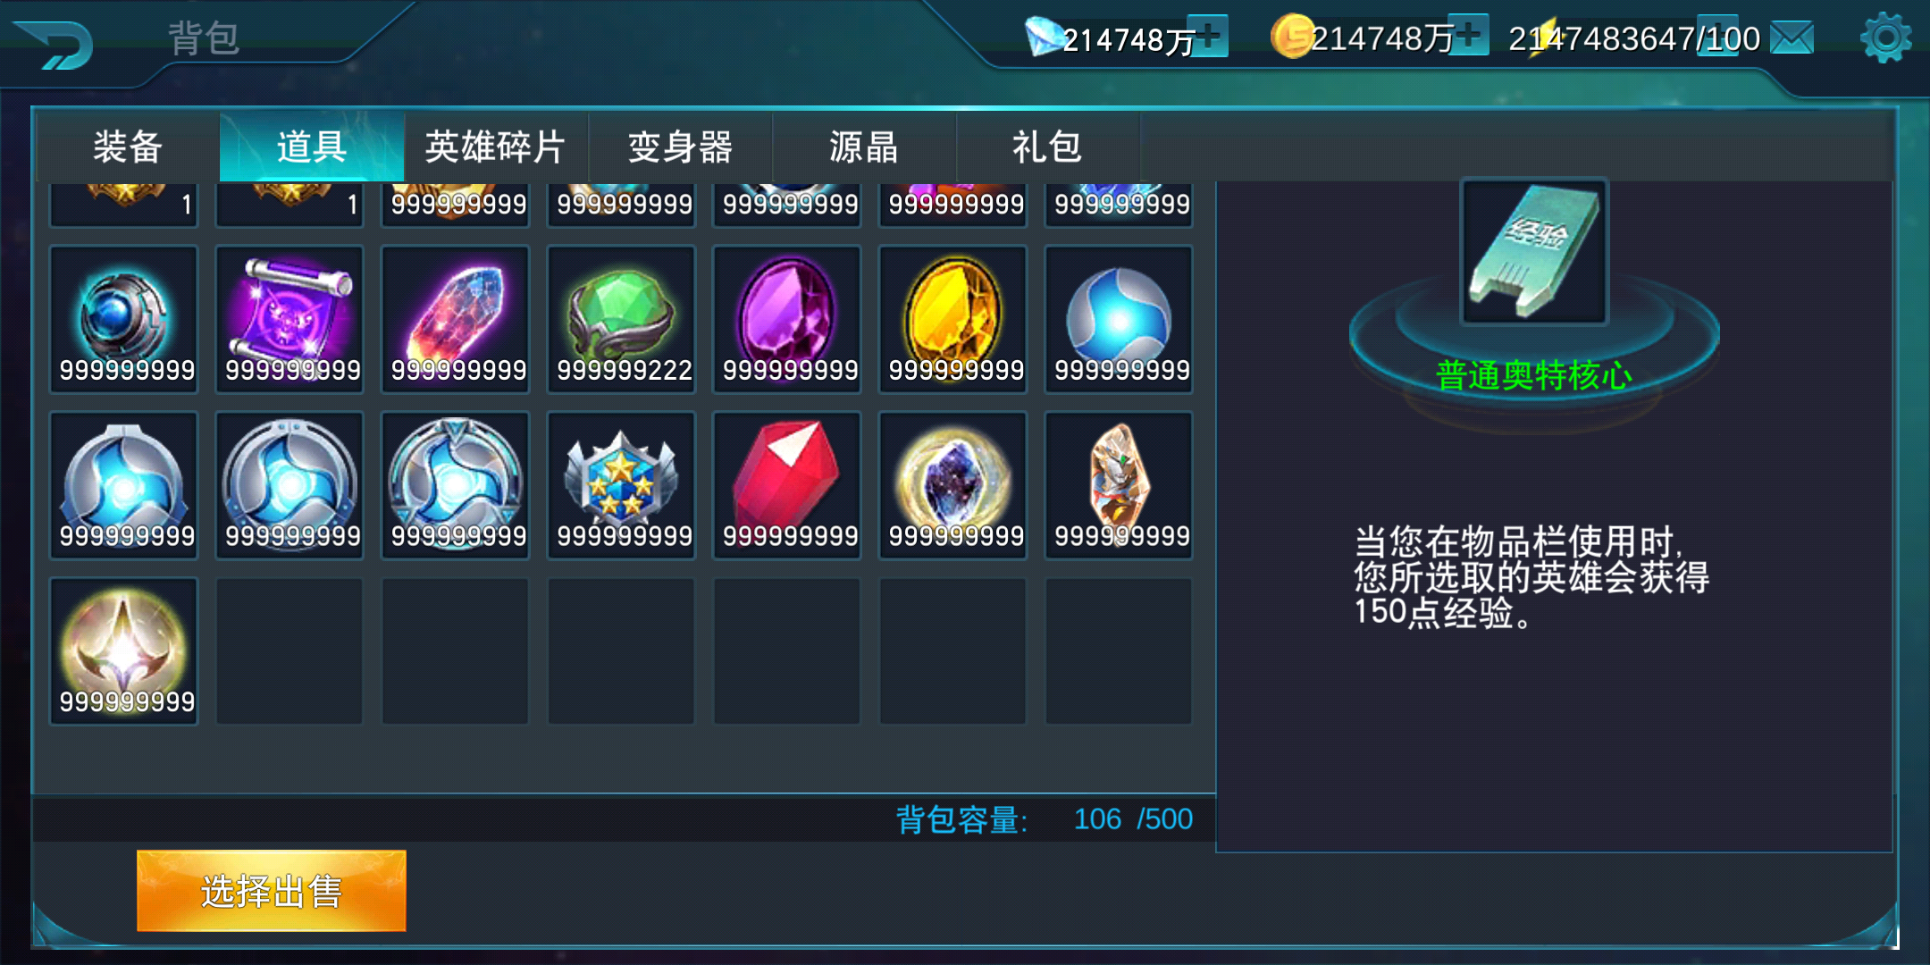This screenshot has height=965, width=1930.
Task: Select the purple oval gem item
Action: (x=787, y=320)
